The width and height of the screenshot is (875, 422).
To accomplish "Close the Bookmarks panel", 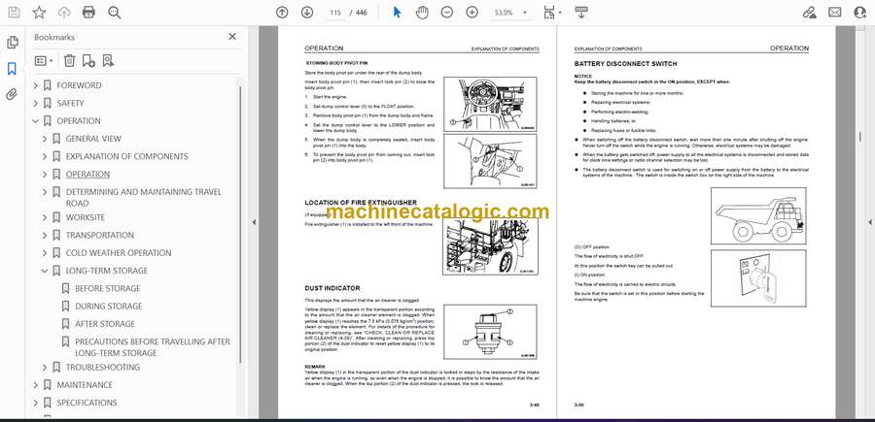I will coord(232,37).
